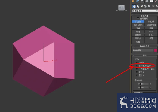Collapse the 名称和颜色 rollout

point(144,46)
